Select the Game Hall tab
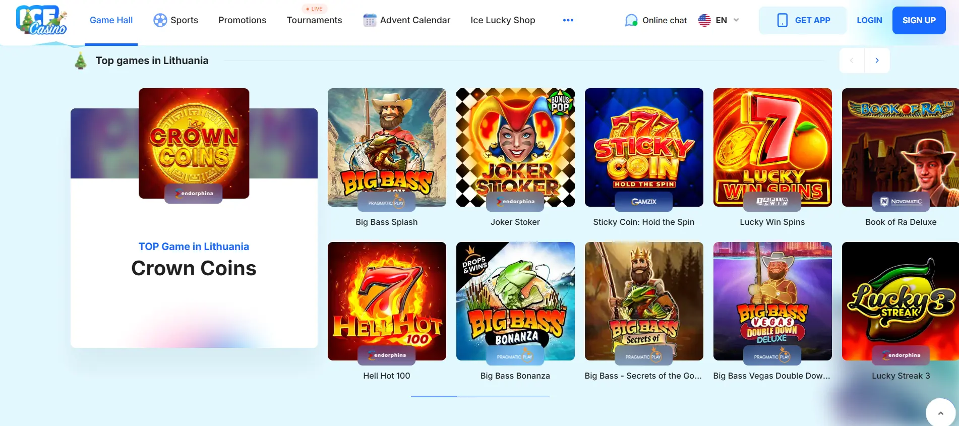This screenshot has width=959, height=426. coord(111,20)
